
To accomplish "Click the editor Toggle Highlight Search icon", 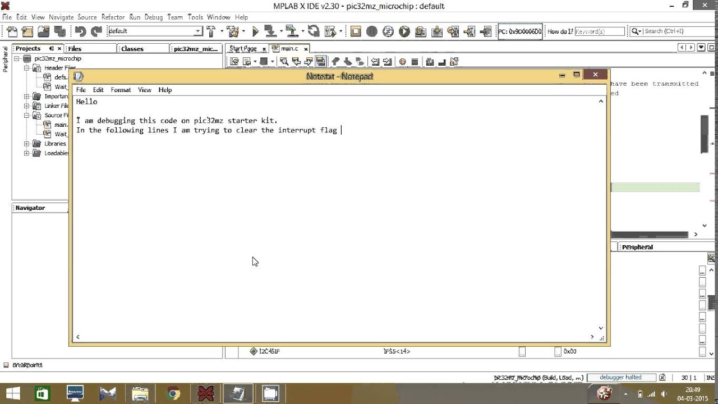I will point(320,62).
